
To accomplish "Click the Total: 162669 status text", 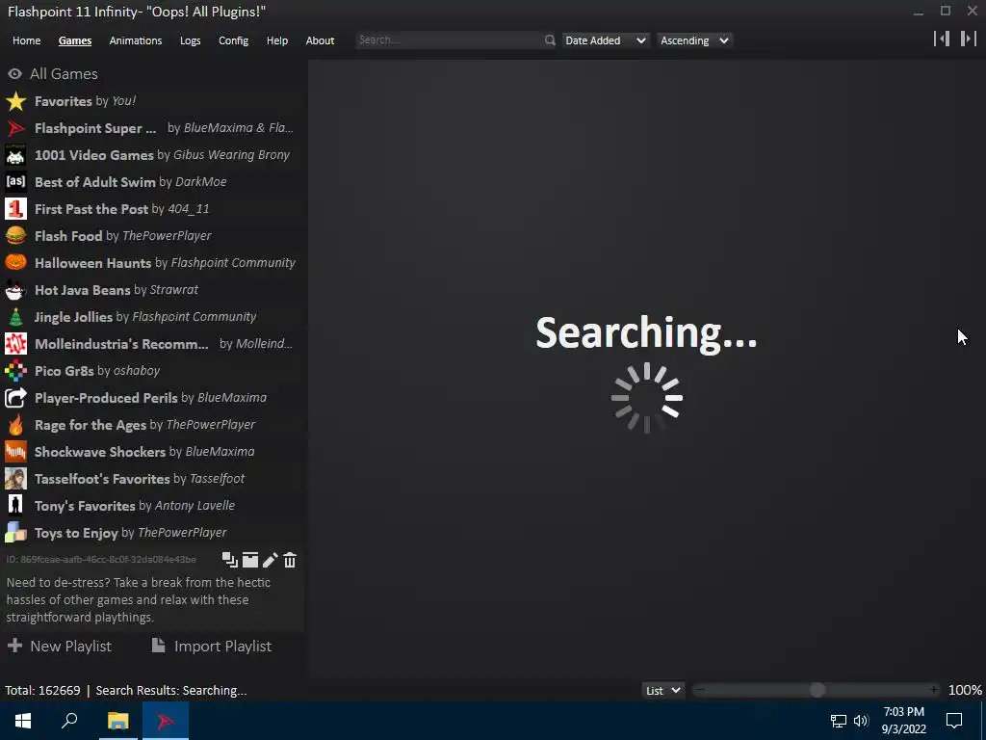I will (42, 690).
